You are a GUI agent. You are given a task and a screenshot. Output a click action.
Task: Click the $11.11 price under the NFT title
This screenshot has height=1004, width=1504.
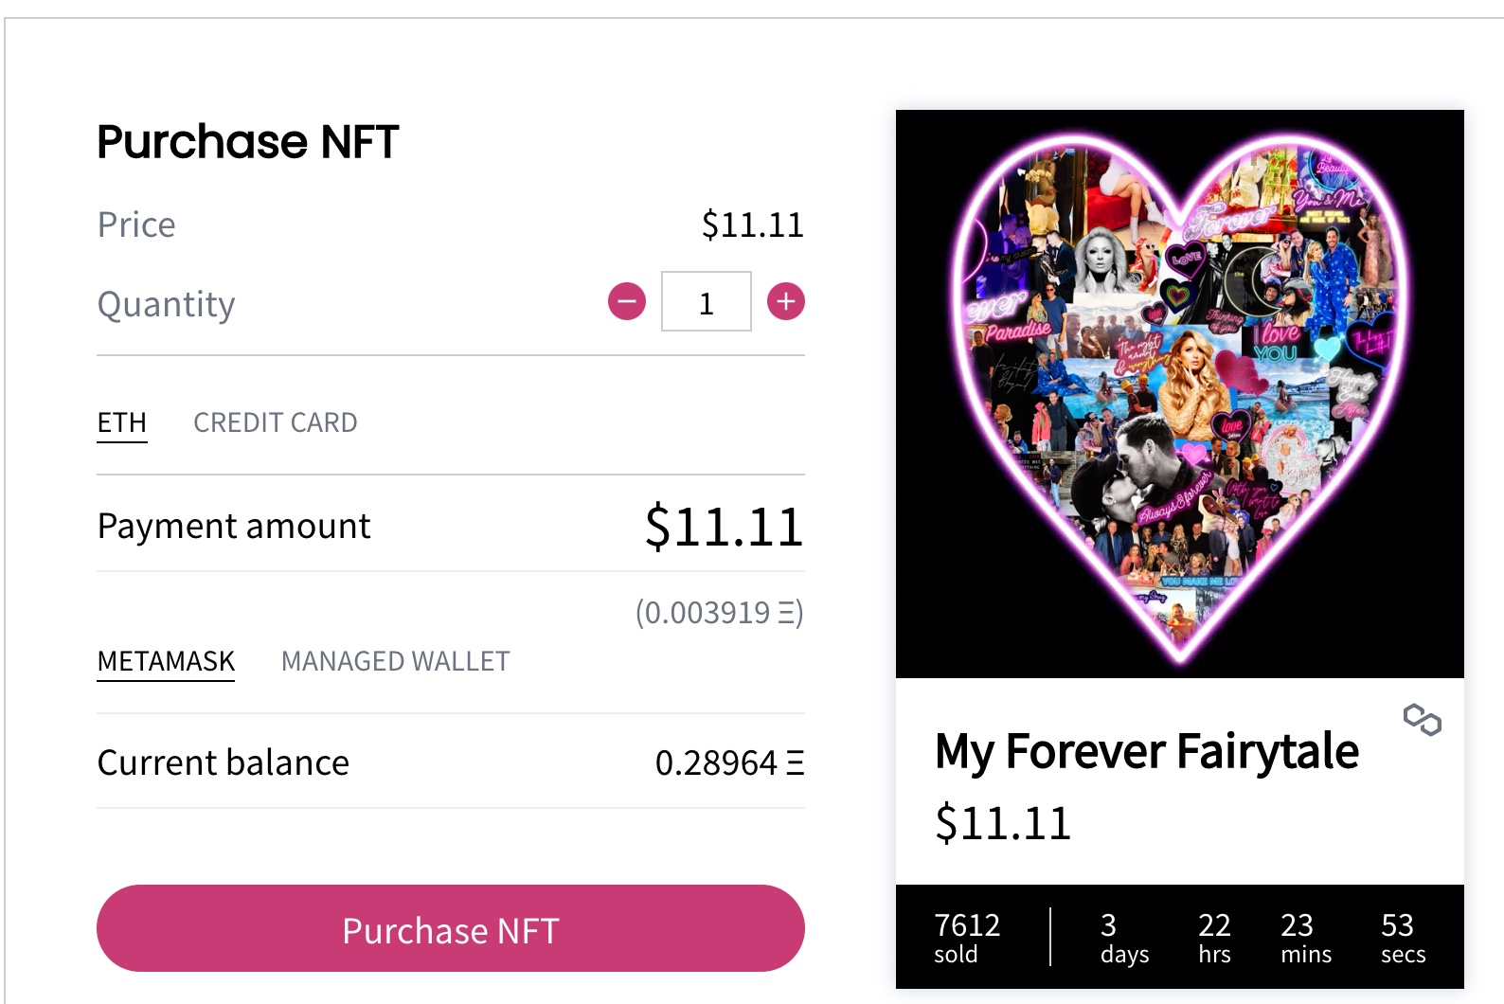(x=1003, y=823)
